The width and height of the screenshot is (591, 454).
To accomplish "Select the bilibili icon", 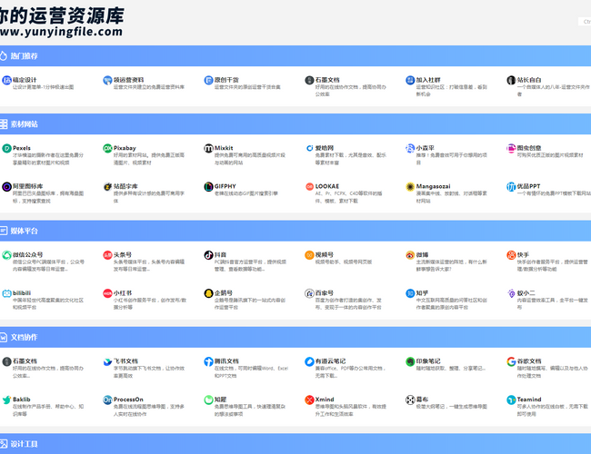I will coord(6,293).
